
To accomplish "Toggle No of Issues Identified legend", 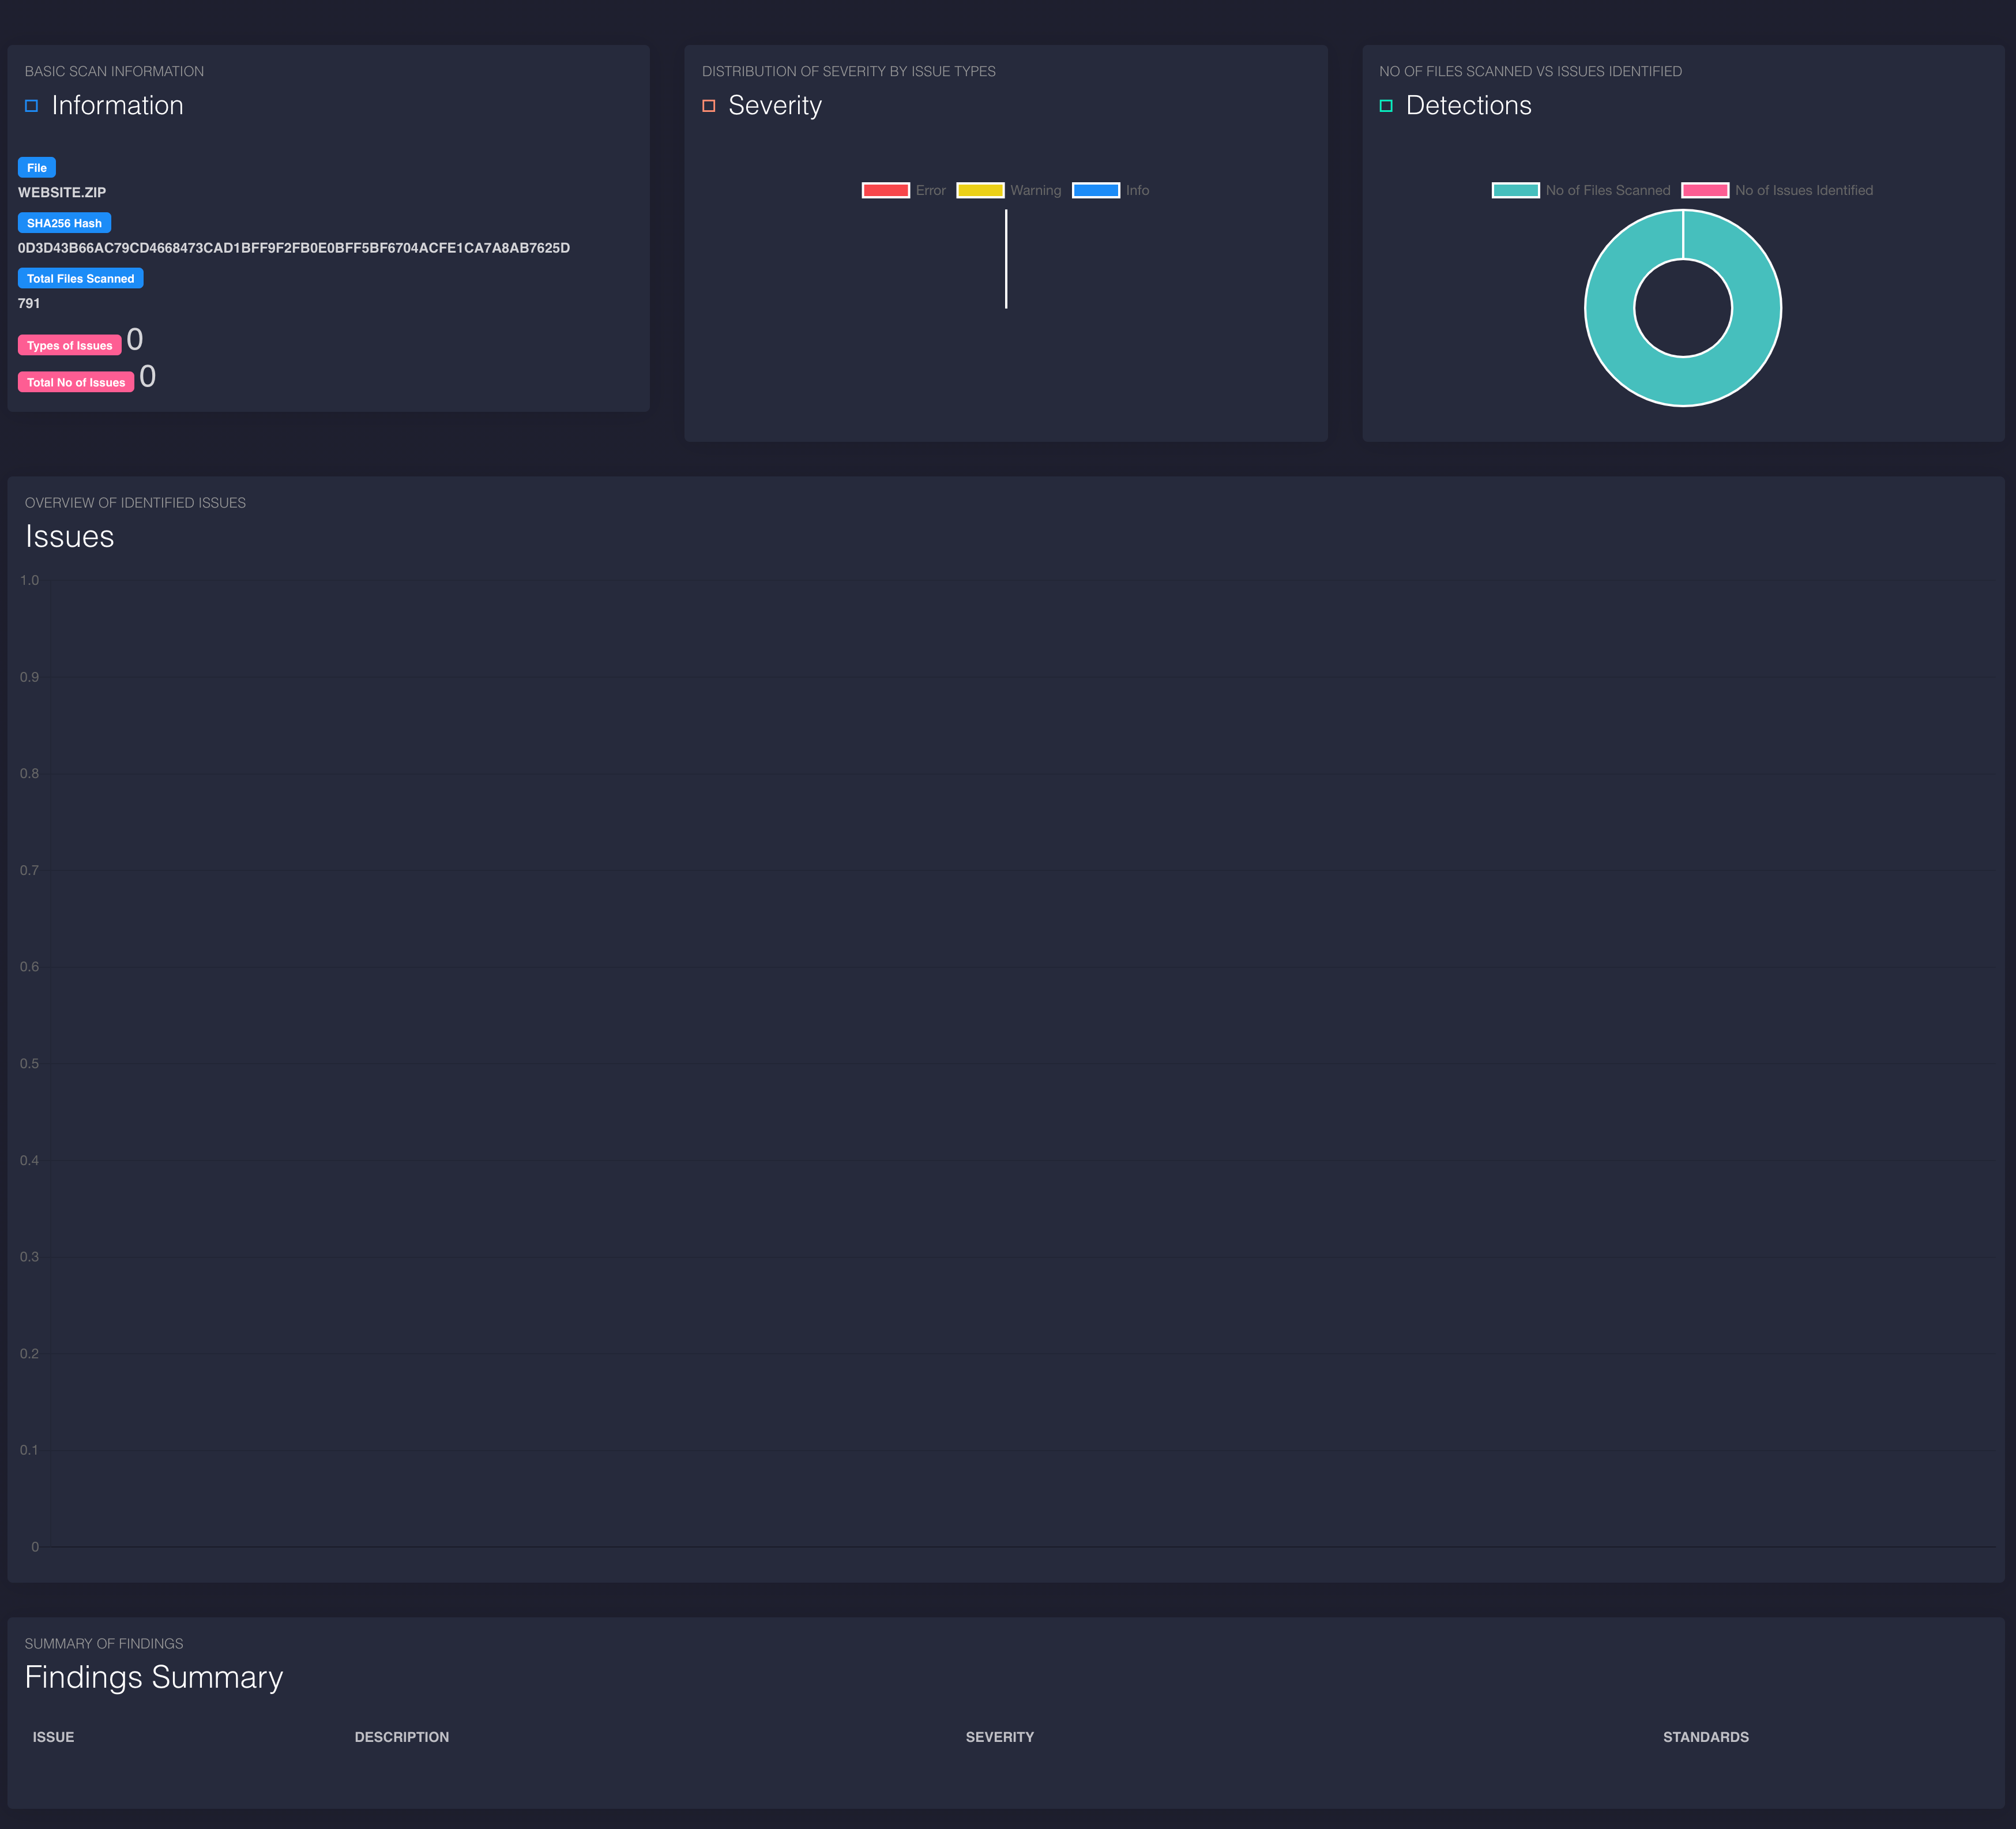I will point(1803,191).
